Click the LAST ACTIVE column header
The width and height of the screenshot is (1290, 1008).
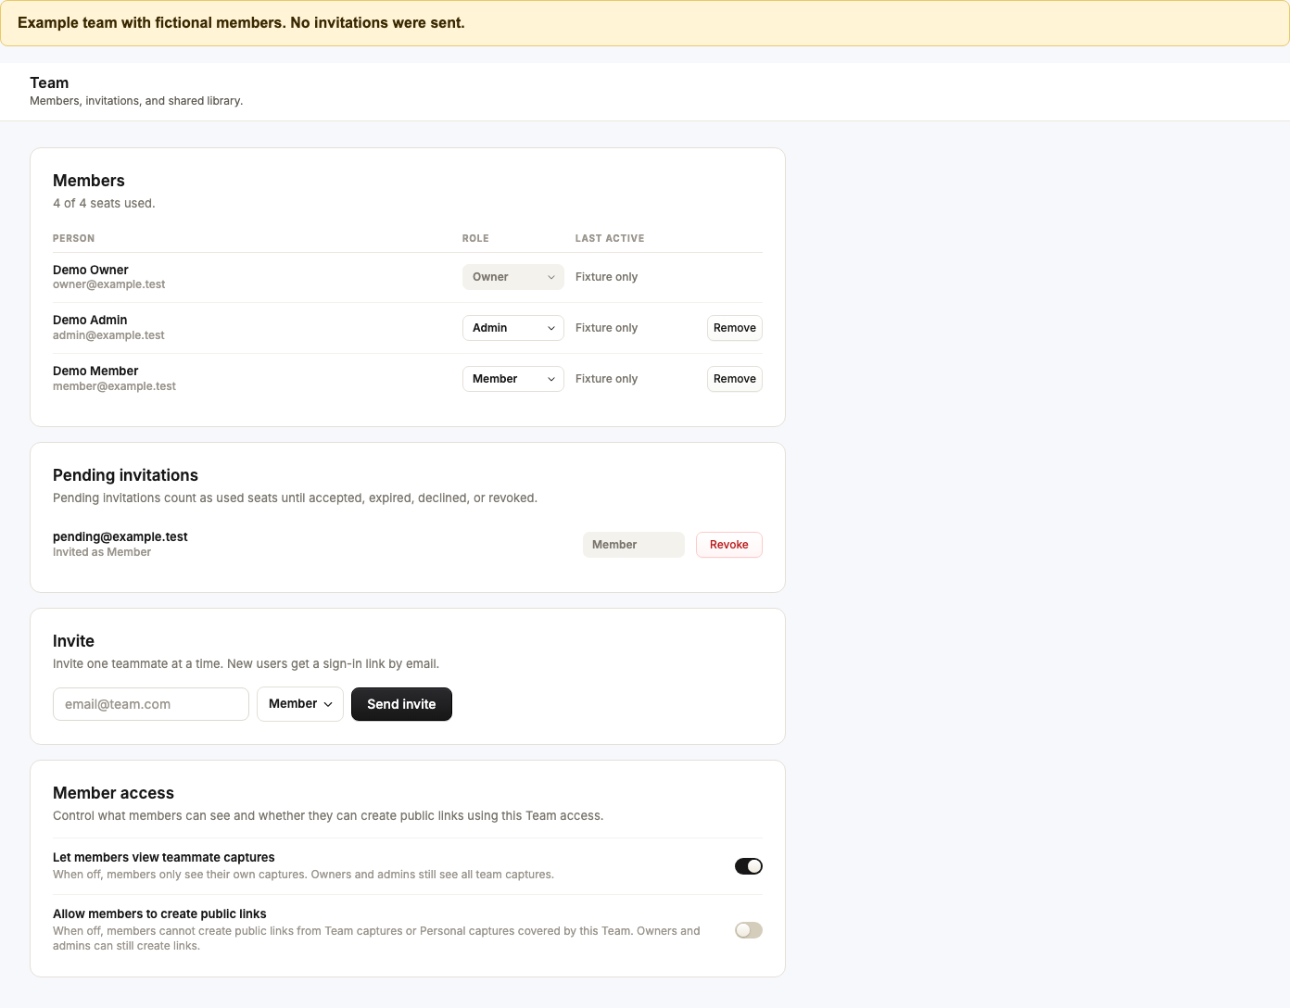(610, 238)
